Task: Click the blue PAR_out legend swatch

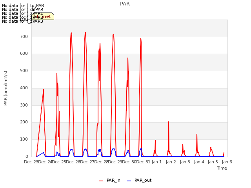Action: 129,181
